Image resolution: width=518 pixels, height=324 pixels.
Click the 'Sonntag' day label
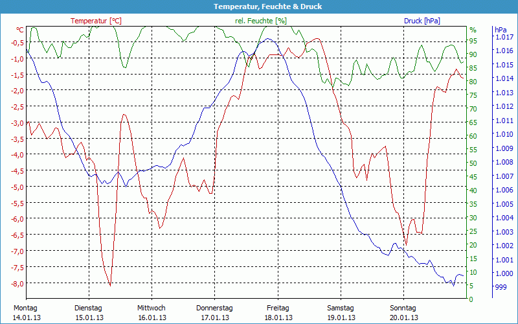[403, 308]
